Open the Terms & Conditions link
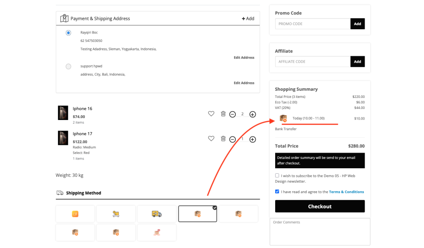The width and height of the screenshot is (424, 248). coord(346,192)
